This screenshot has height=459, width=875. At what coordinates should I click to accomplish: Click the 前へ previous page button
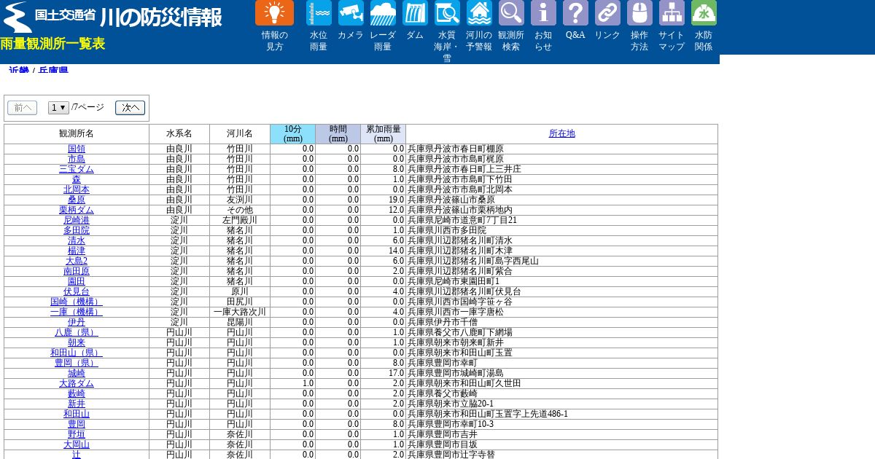(x=22, y=108)
